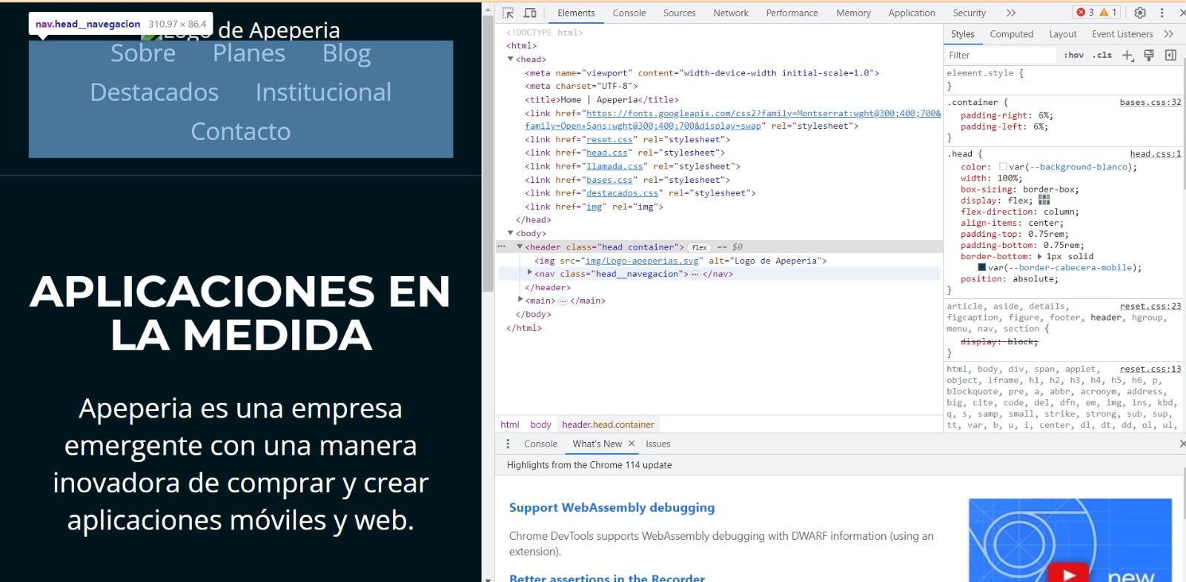Expand collapsed nav content ellipsis badge
This screenshot has width=1186, height=582.
point(695,274)
